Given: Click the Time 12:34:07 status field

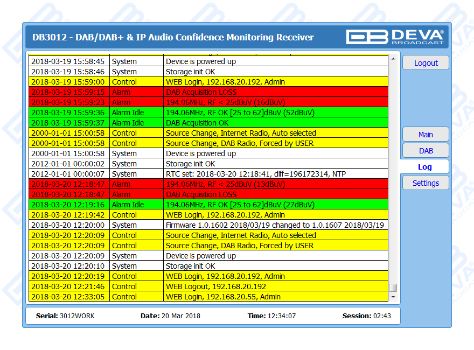Looking at the screenshot, I should 273,316.
